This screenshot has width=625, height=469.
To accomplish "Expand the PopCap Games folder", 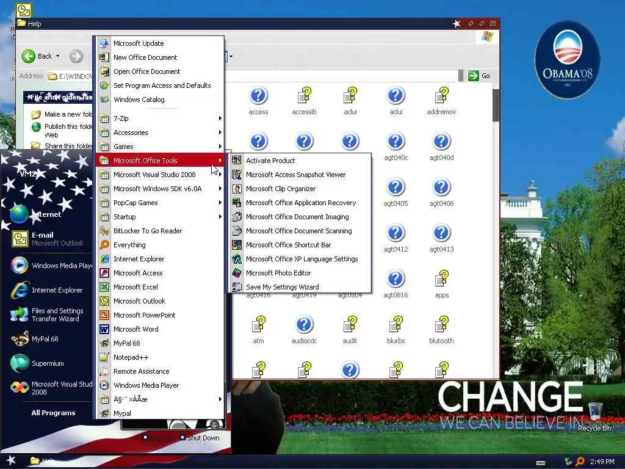I will point(160,203).
